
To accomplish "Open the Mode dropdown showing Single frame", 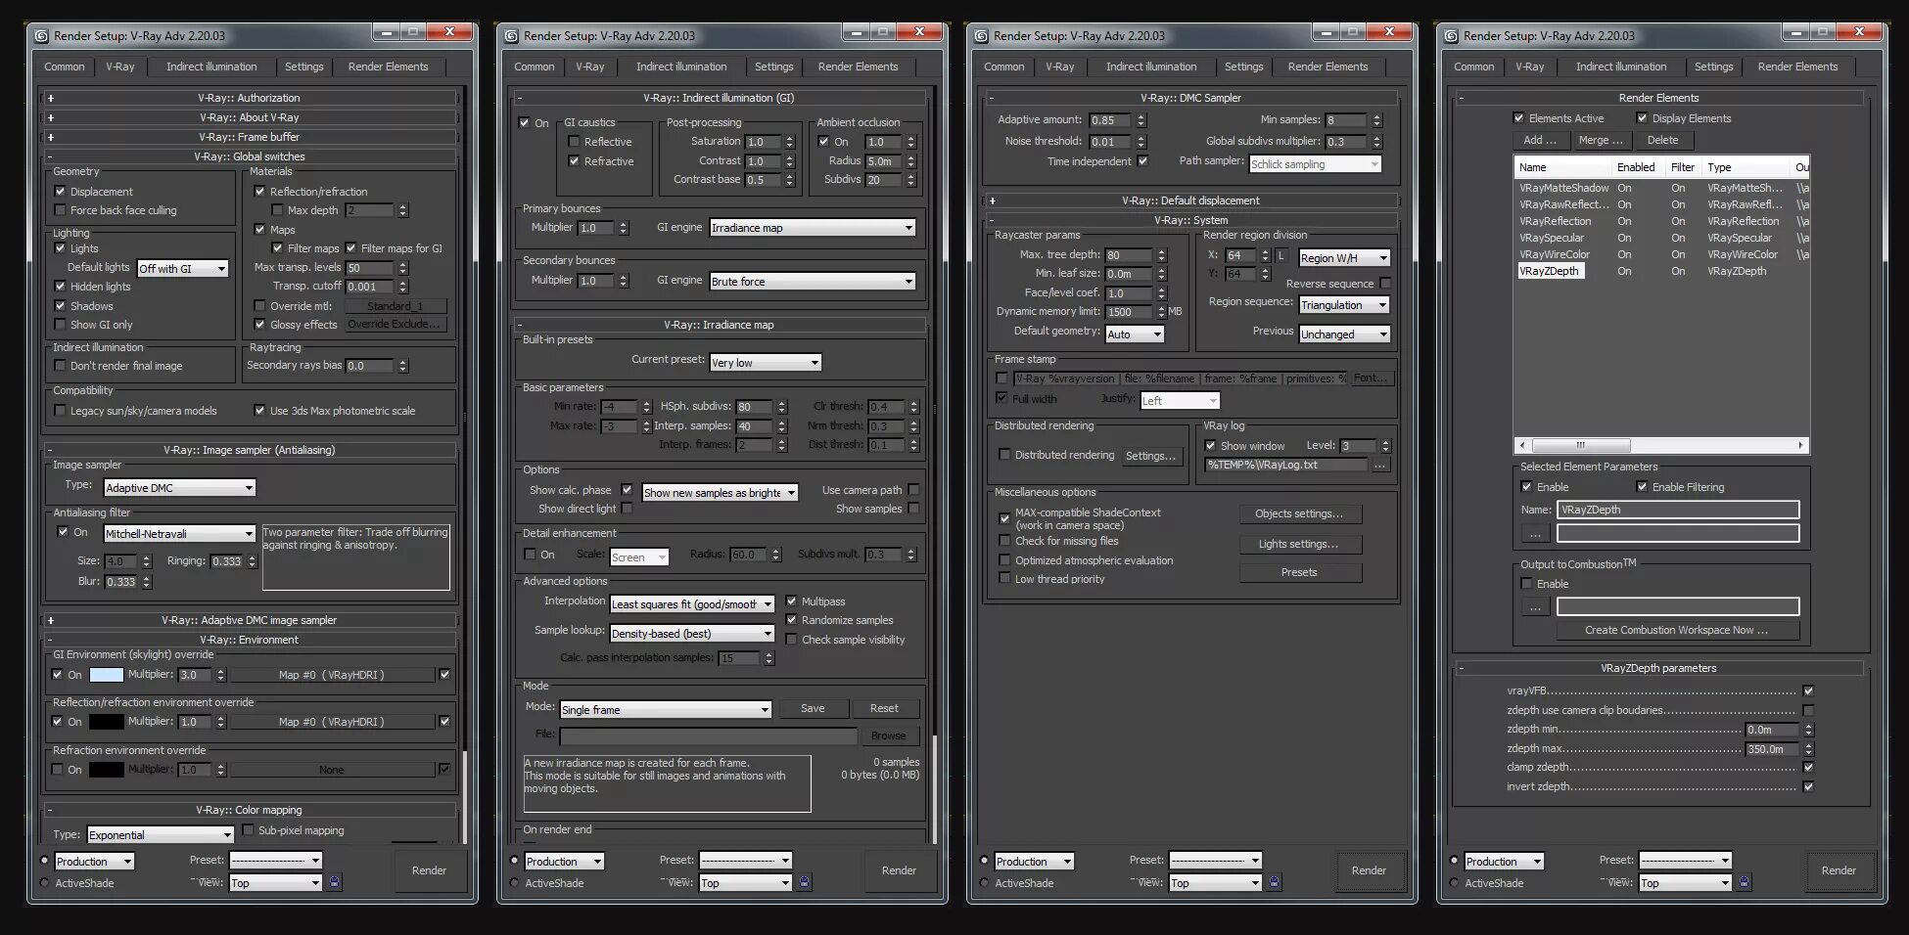I will 666,710.
